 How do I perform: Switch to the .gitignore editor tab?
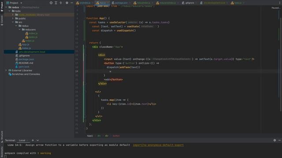[189, 3]
